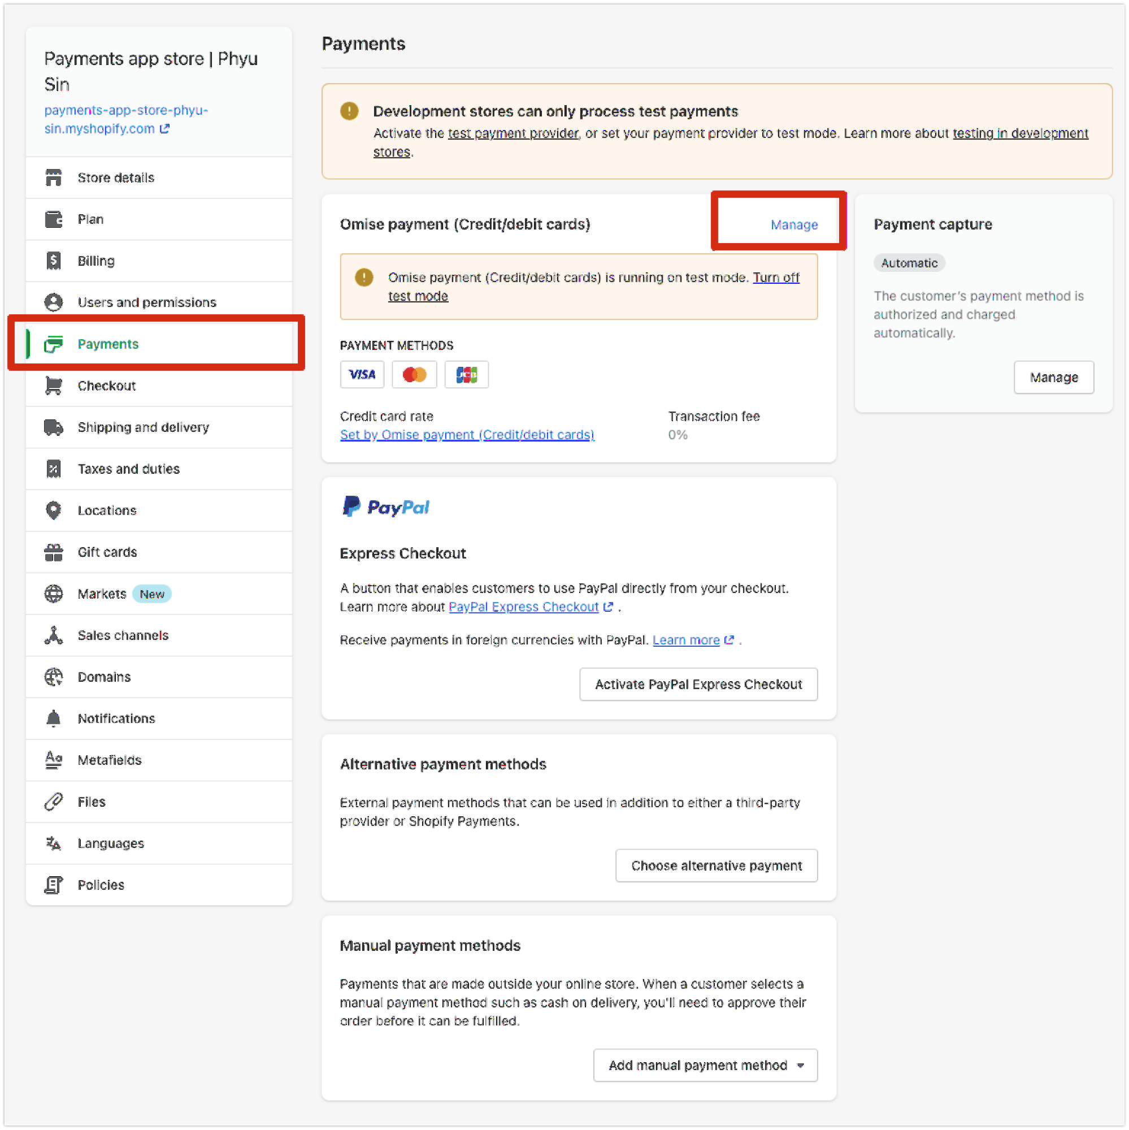Activate PayPal Express Checkout
The height and width of the screenshot is (1130, 1129).
[x=698, y=684]
